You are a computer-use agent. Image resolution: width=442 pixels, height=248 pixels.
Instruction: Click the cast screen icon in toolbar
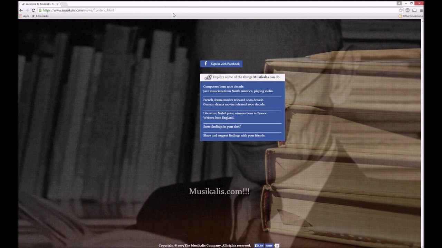(x=414, y=10)
